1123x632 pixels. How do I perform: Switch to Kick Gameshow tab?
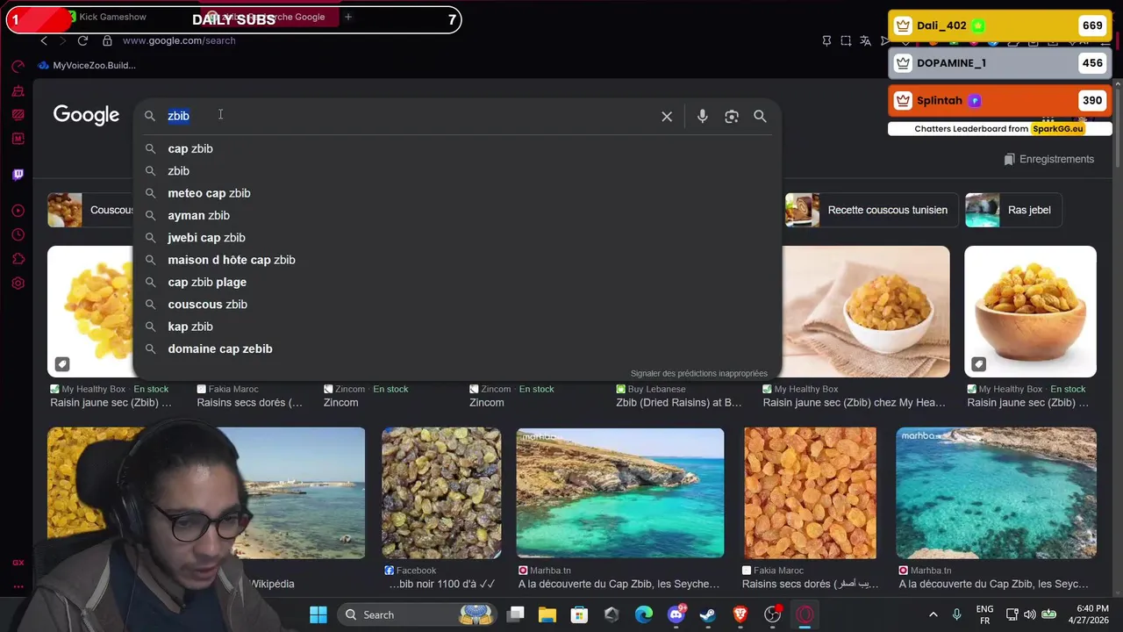point(108,17)
